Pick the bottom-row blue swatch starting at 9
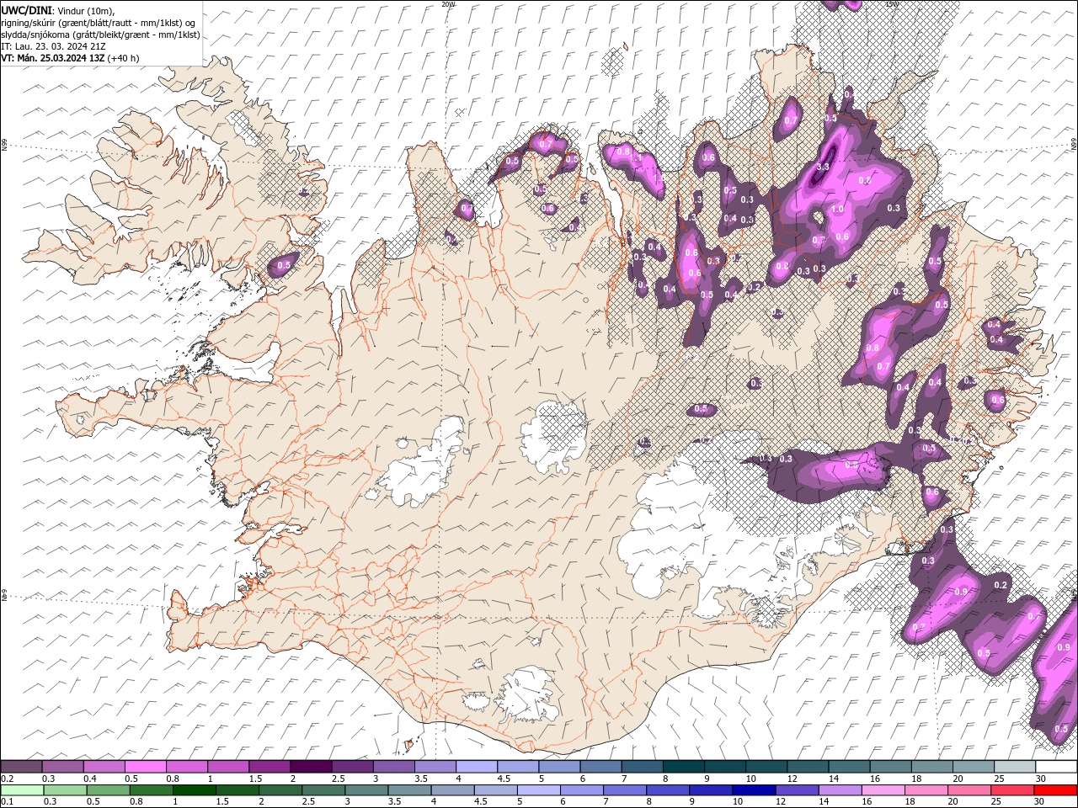The image size is (1078, 808). click(x=710, y=790)
